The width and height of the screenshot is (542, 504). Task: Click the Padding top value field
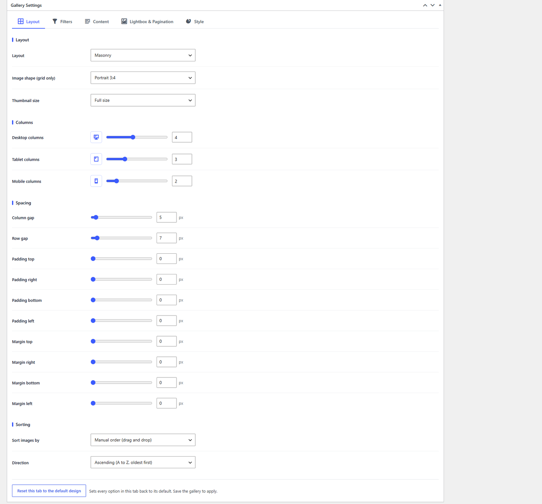click(166, 259)
